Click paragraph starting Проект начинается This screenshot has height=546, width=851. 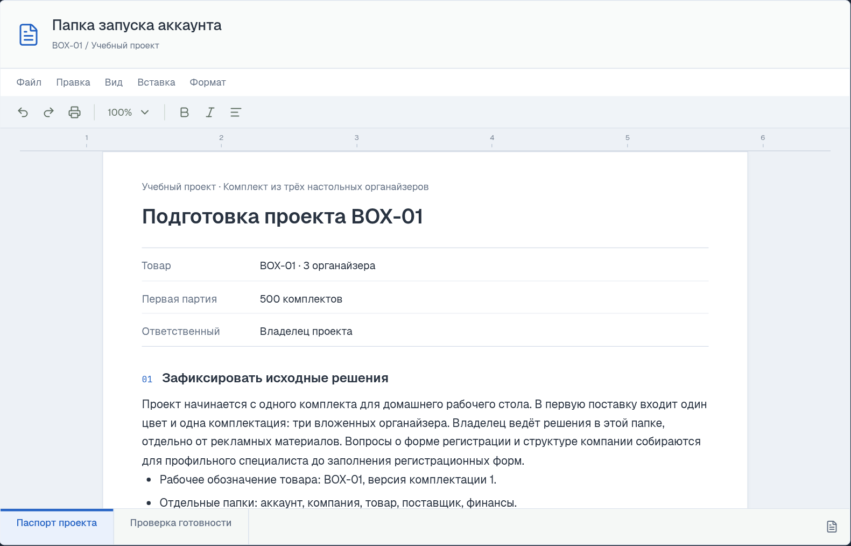click(x=425, y=432)
